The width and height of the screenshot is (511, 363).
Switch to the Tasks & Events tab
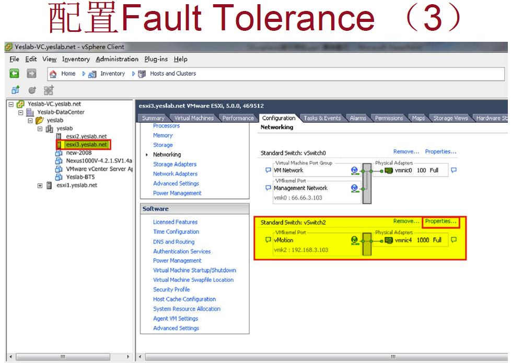pos(322,118)
